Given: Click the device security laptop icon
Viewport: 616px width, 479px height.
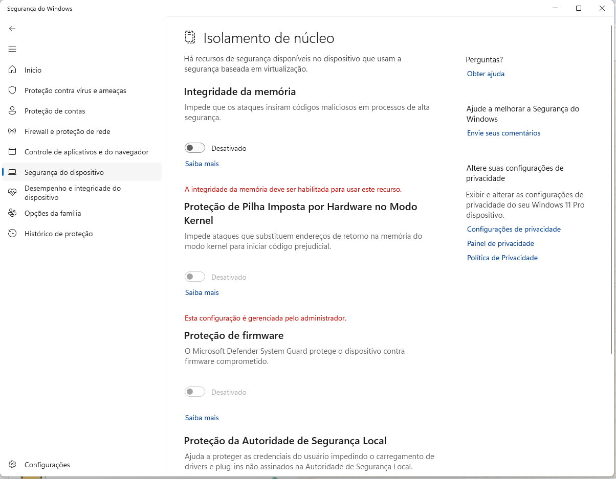Looking at the screenshot, I should [x=12, y=172].
